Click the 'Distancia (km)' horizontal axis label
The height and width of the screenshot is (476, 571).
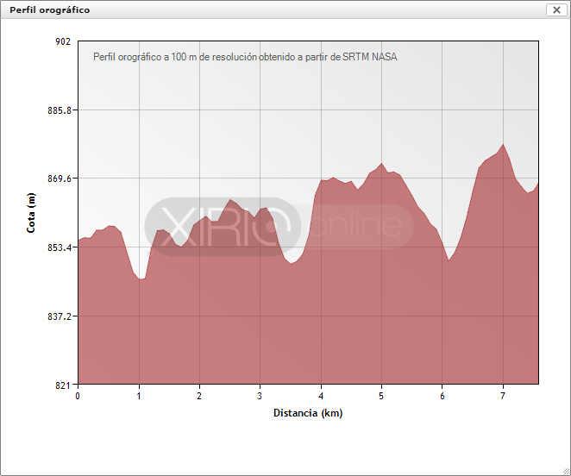[308, 413]
